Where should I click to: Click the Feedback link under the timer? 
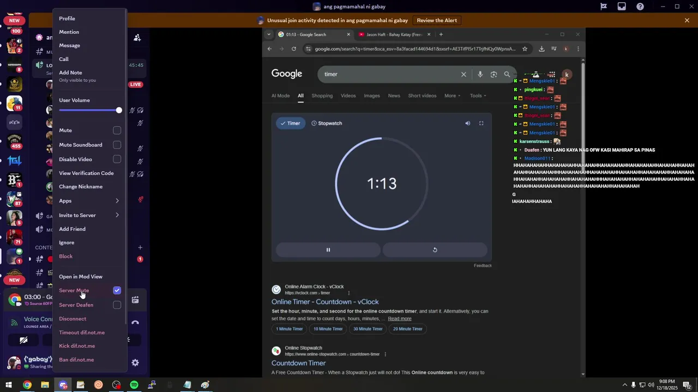[x=483, y=266]
